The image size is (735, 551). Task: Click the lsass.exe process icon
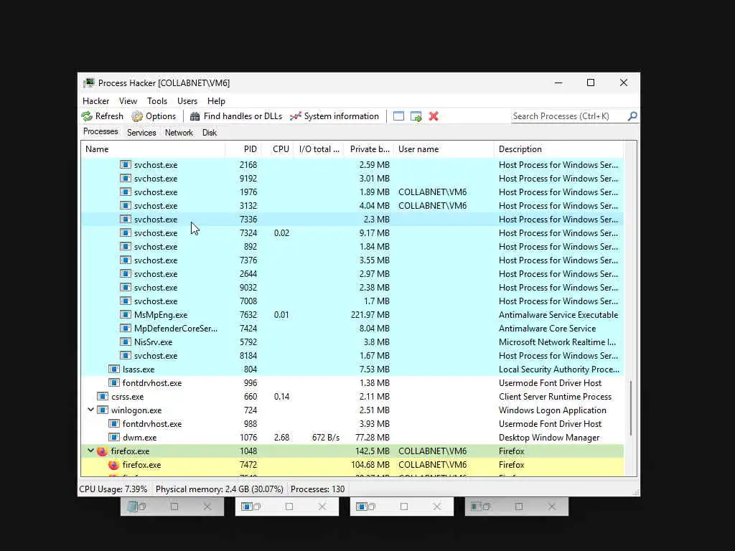pyautogui.click(x=114, y=369)
